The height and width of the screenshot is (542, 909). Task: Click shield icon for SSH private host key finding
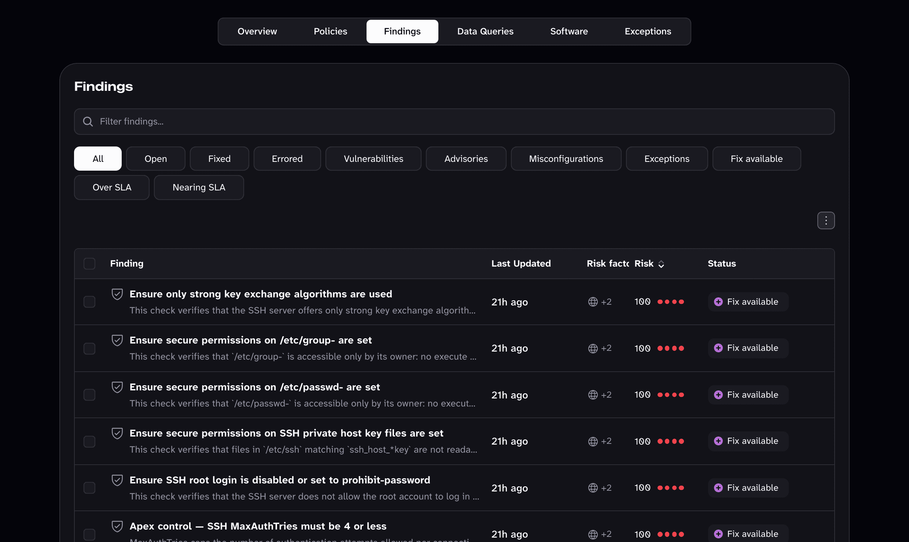pos(117,433)
